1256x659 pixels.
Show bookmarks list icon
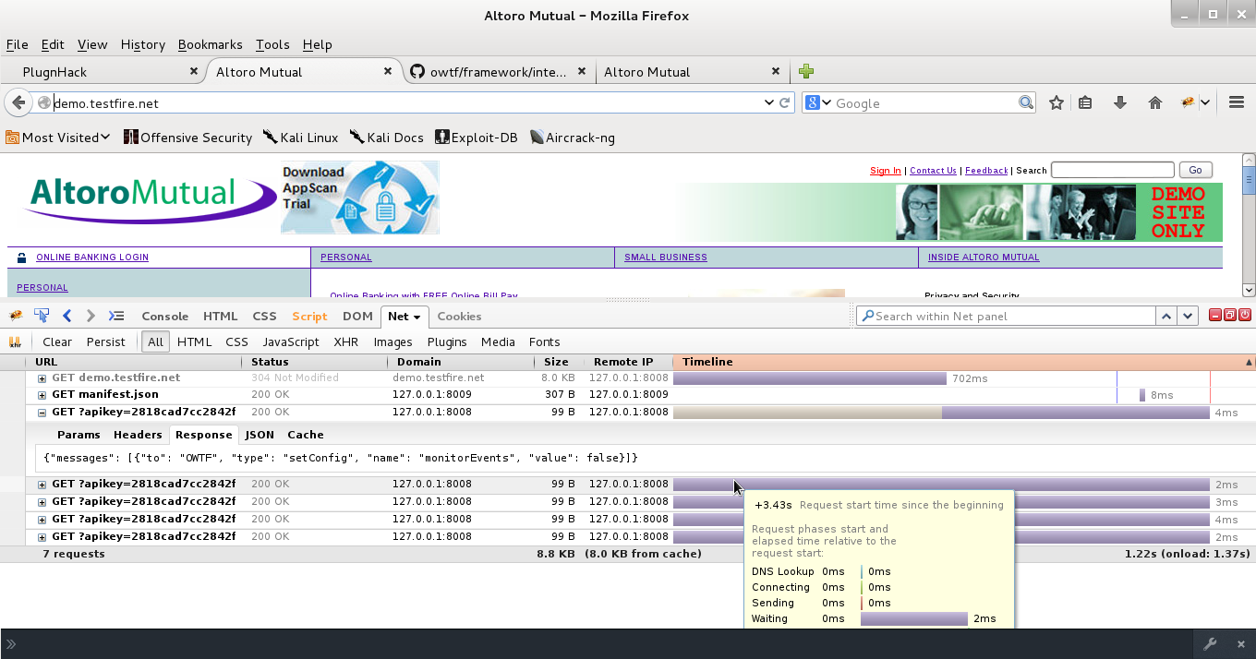point(1086,103)
